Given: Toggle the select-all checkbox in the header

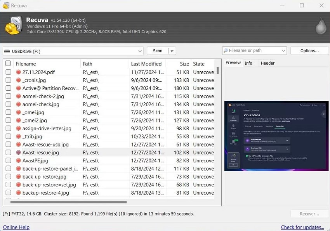Looking at the screenshot, I should coord(8,63).
